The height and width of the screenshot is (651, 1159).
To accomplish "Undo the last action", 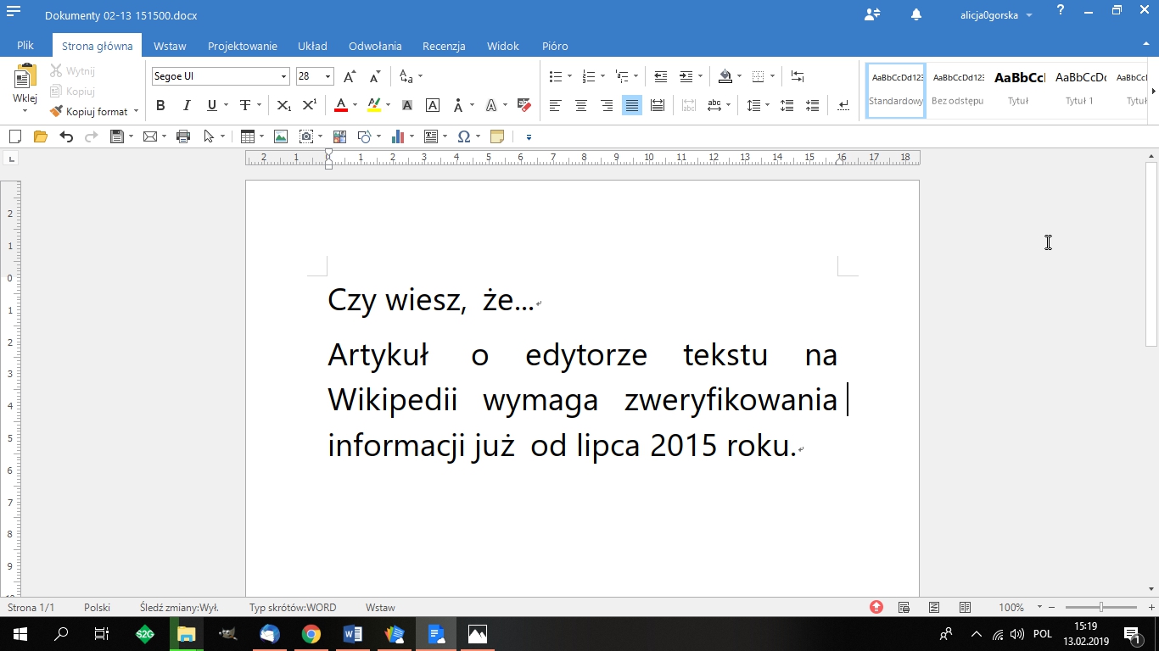I will pyautogui.click(x=67, y=136).
